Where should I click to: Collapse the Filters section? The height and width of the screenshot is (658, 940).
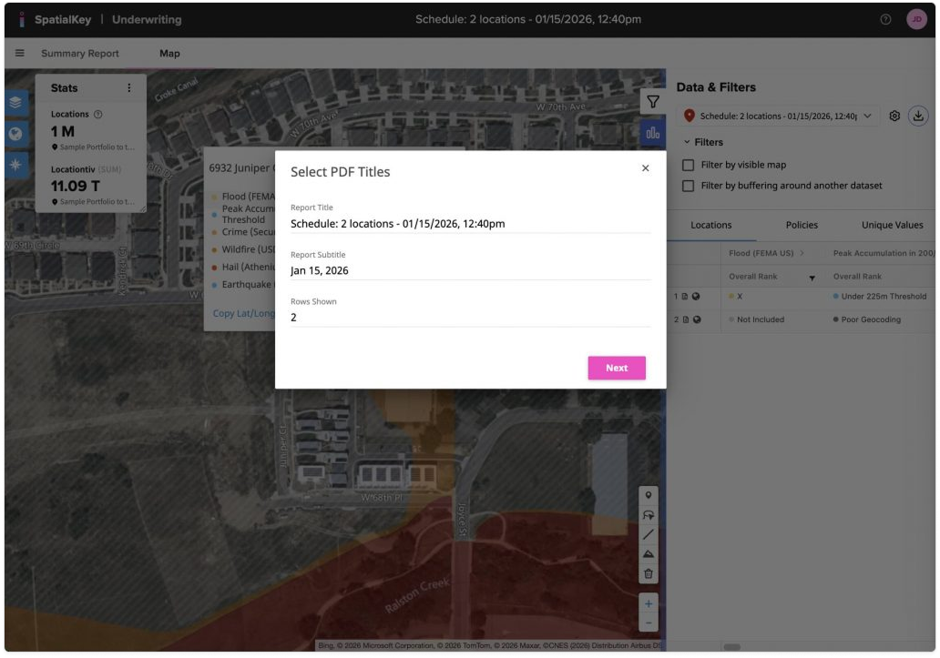point(687,142)
